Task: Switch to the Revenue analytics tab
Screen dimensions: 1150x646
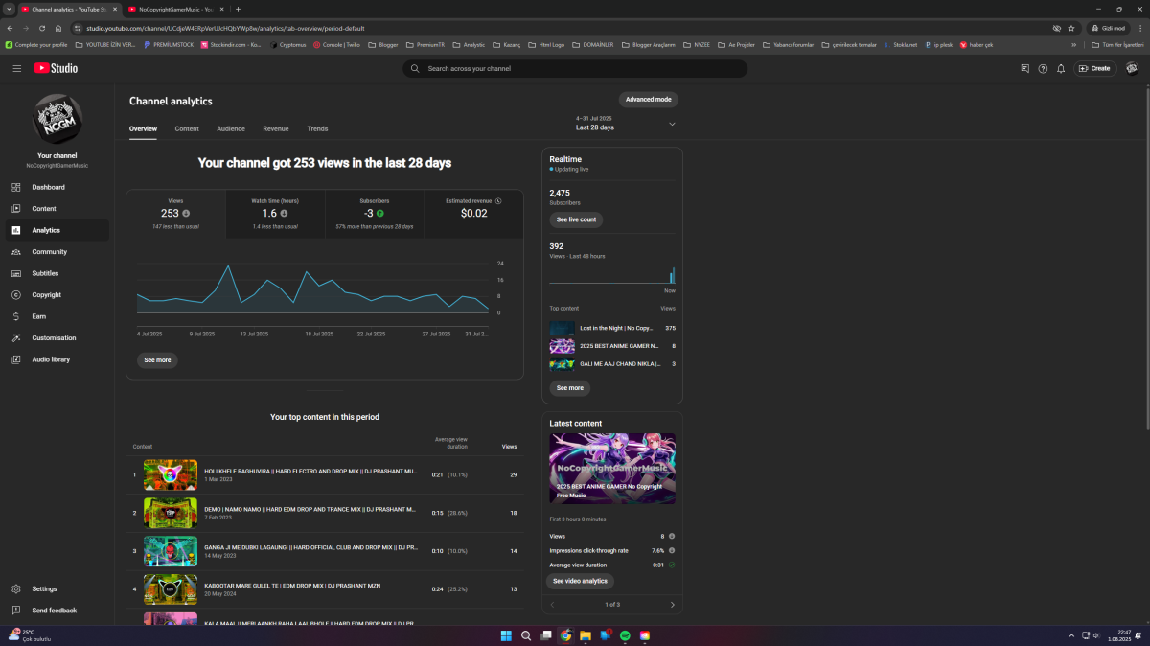Action: point(276,128)
